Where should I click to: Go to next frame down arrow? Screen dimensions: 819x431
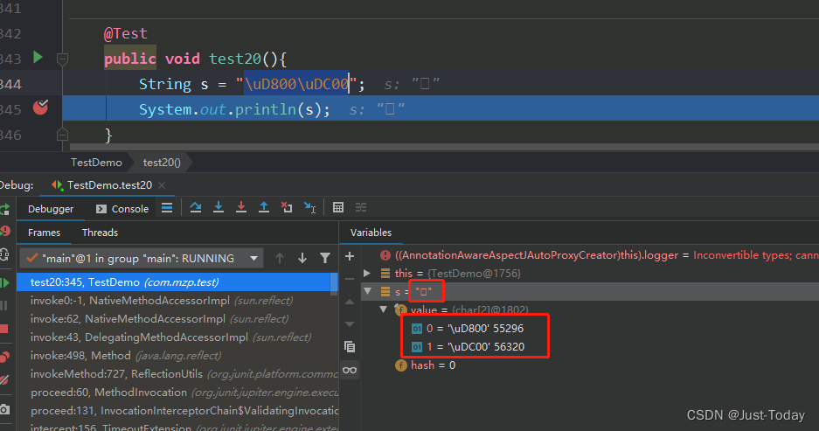click(302, 258)
